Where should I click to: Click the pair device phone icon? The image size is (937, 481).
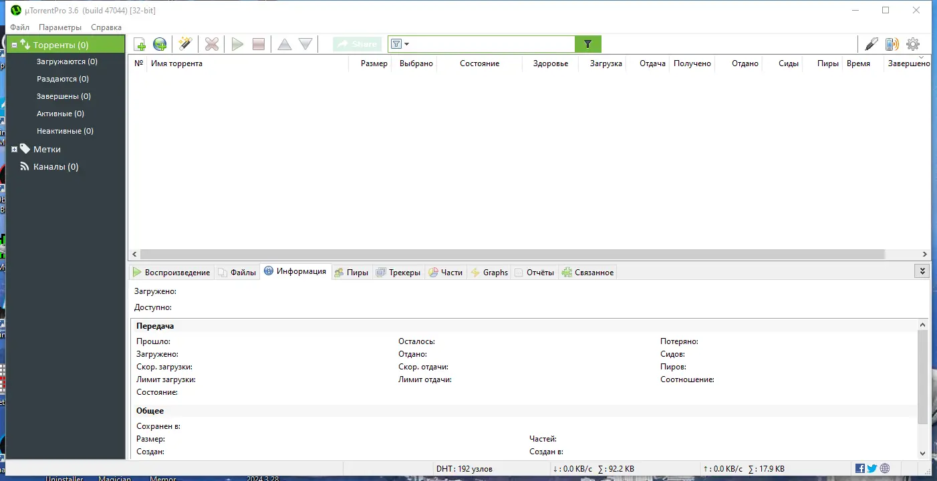[x=892, y=43]
